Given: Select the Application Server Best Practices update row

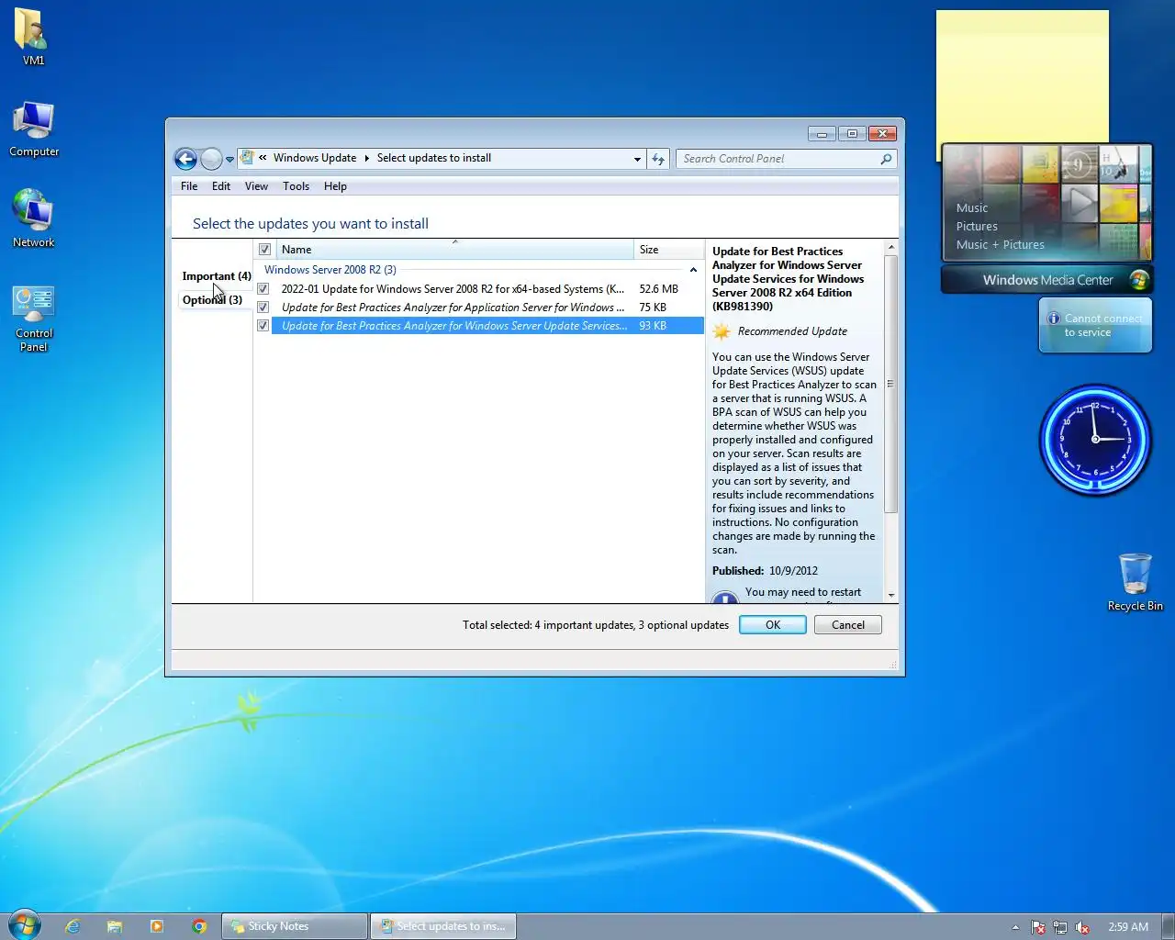Looking at the screenshot, I should tap(479, 308).
